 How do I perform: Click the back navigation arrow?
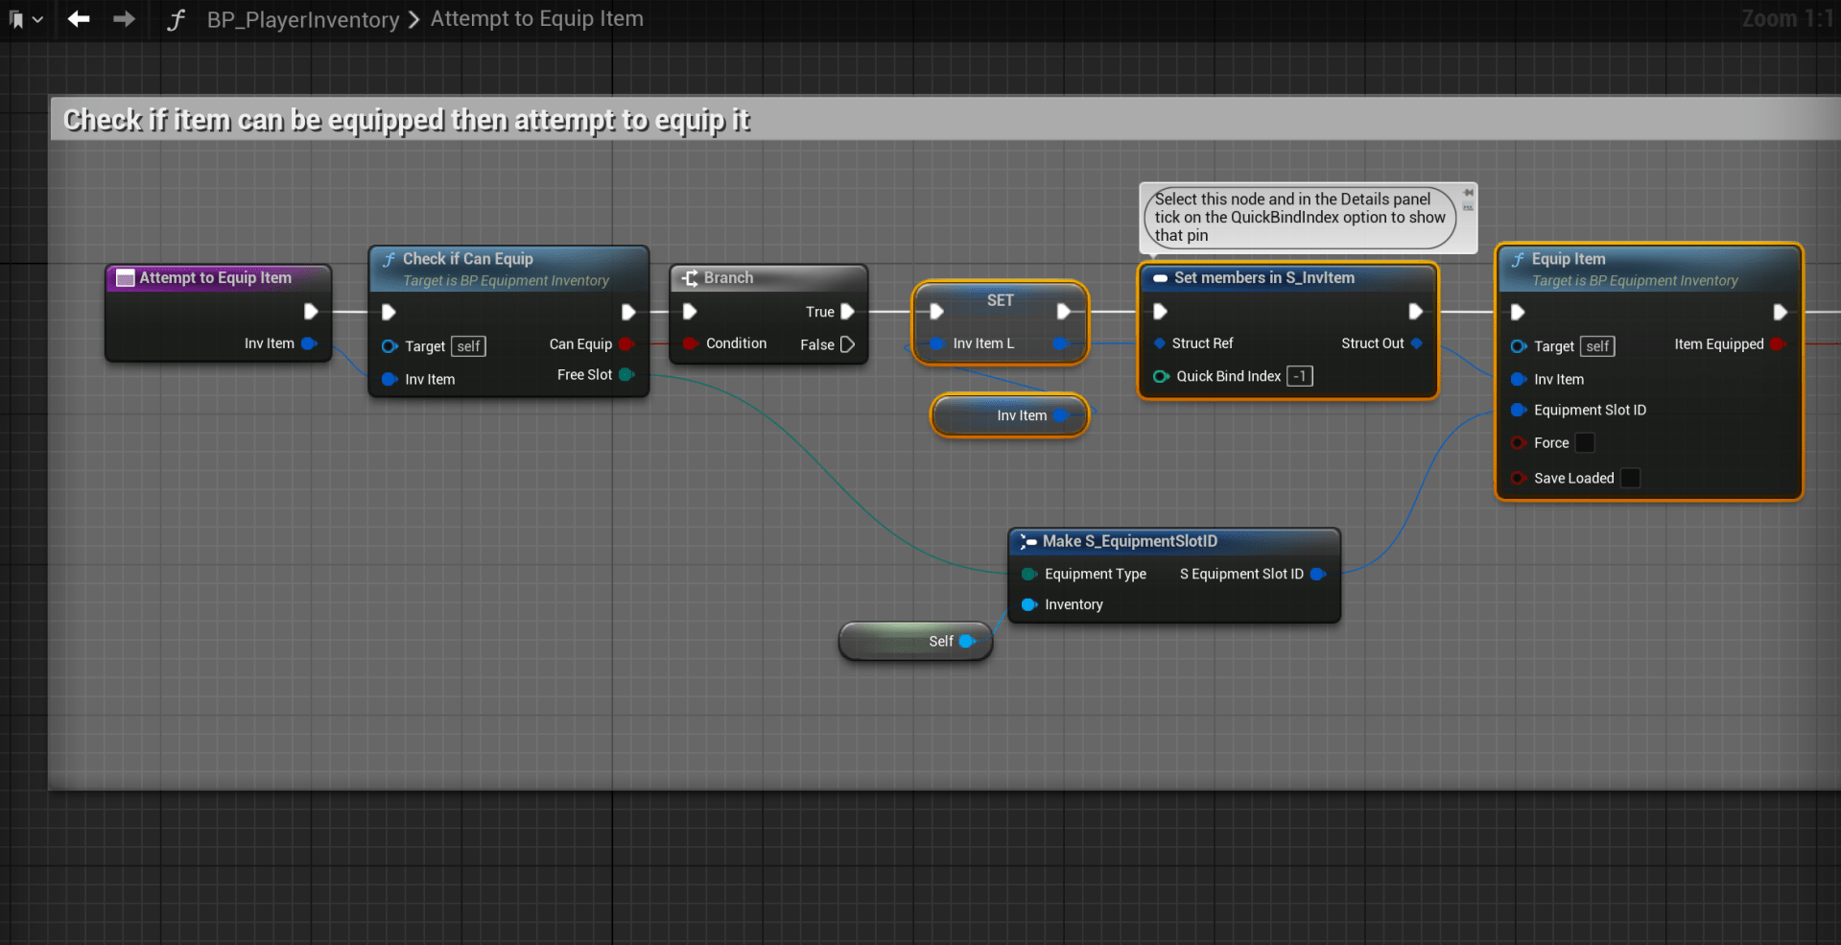[x=79, y=19]
